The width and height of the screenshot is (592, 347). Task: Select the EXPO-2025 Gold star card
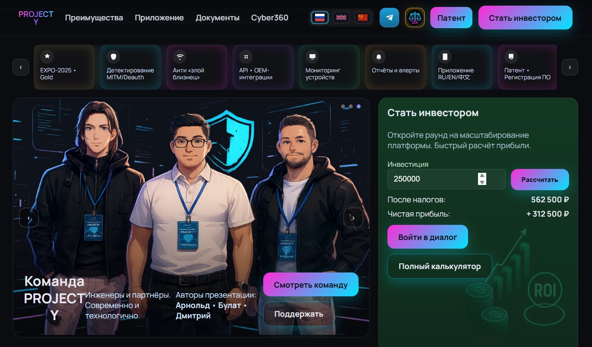pos(64,67)
